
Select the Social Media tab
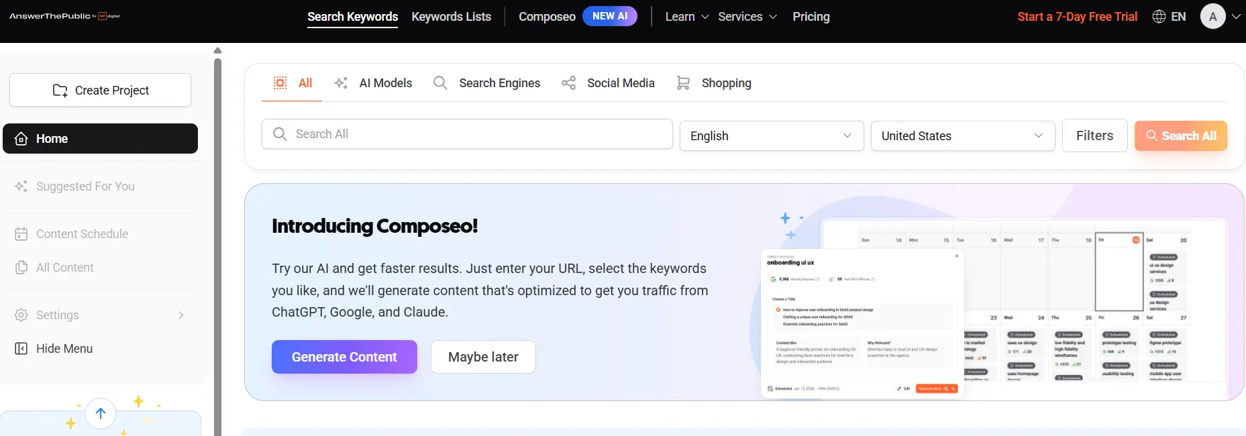click(608, 83)
